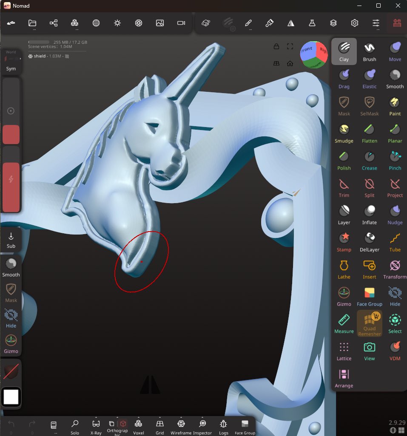Expand the caret above X-Ray

[x=96, y=417]
